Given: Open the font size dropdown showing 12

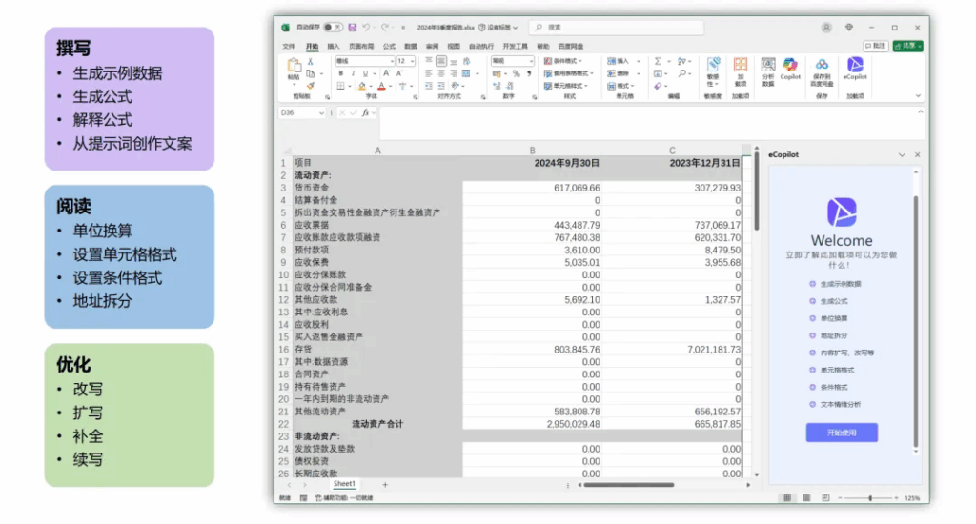Looking at the screenshot, I should click(x=406, y=61).
